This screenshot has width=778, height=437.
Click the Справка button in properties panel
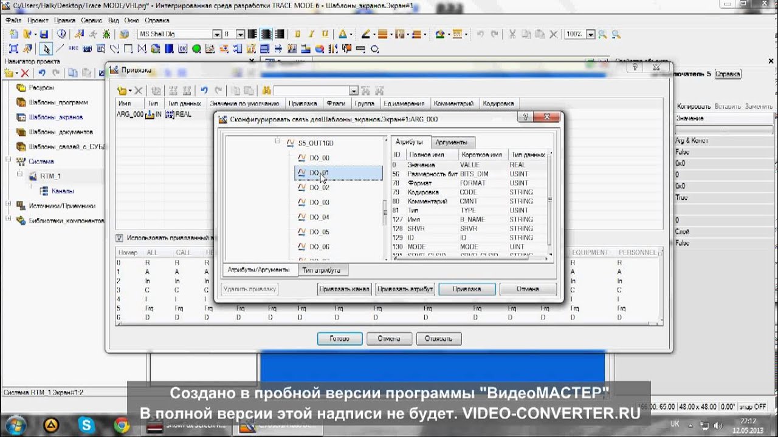point(728,74)
